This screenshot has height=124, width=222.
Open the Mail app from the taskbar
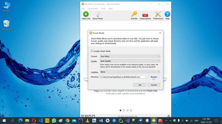tap(74, 121)
